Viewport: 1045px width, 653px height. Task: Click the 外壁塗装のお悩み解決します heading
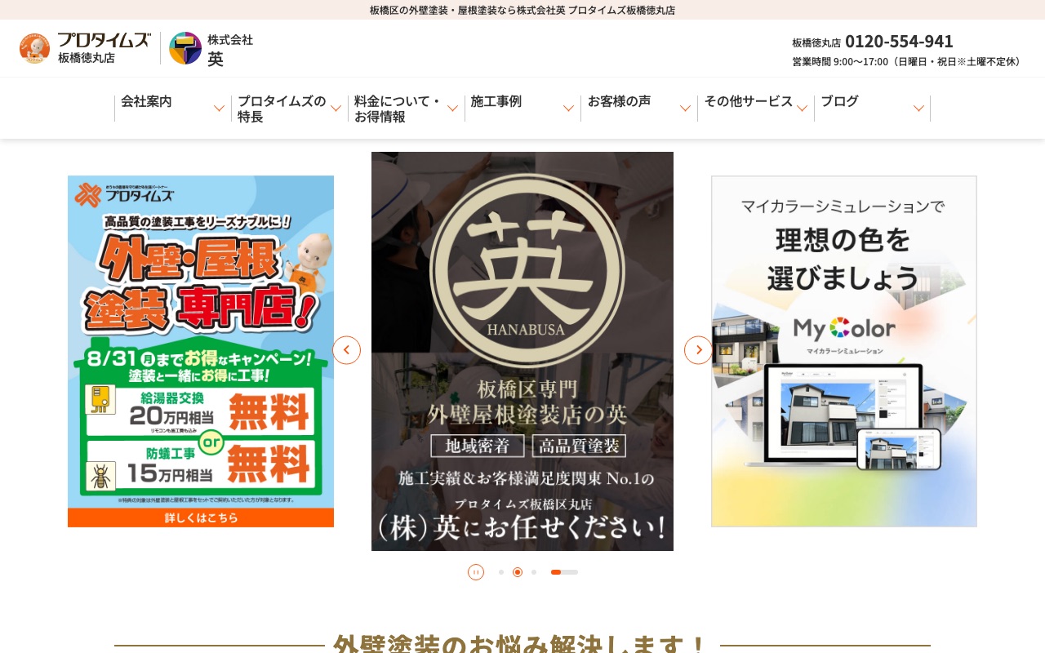[x=522, y=645]
